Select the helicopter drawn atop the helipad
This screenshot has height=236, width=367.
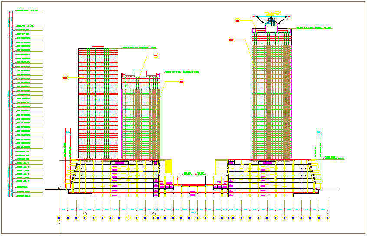click(273, 13)
